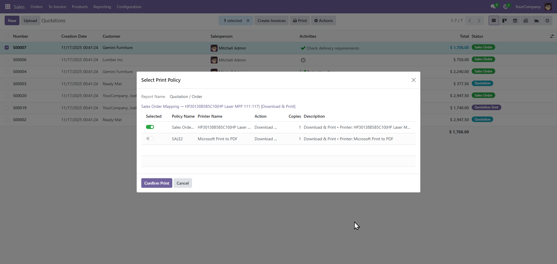Click the Cancel button in dialog

pyautogui.click(x=182, y=183)
